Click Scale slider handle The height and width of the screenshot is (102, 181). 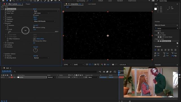[x=9, y=33]
